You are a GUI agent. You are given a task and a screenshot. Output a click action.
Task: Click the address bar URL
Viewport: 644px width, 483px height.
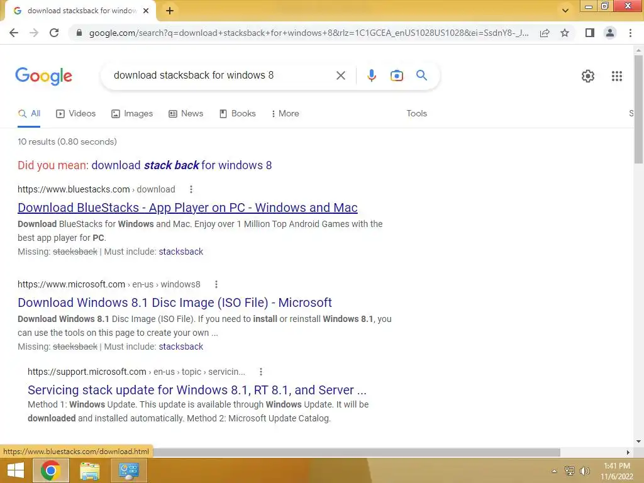click(308, 33)
